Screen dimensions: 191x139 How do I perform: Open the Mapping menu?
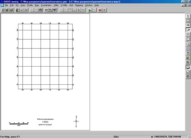point(79,6)
